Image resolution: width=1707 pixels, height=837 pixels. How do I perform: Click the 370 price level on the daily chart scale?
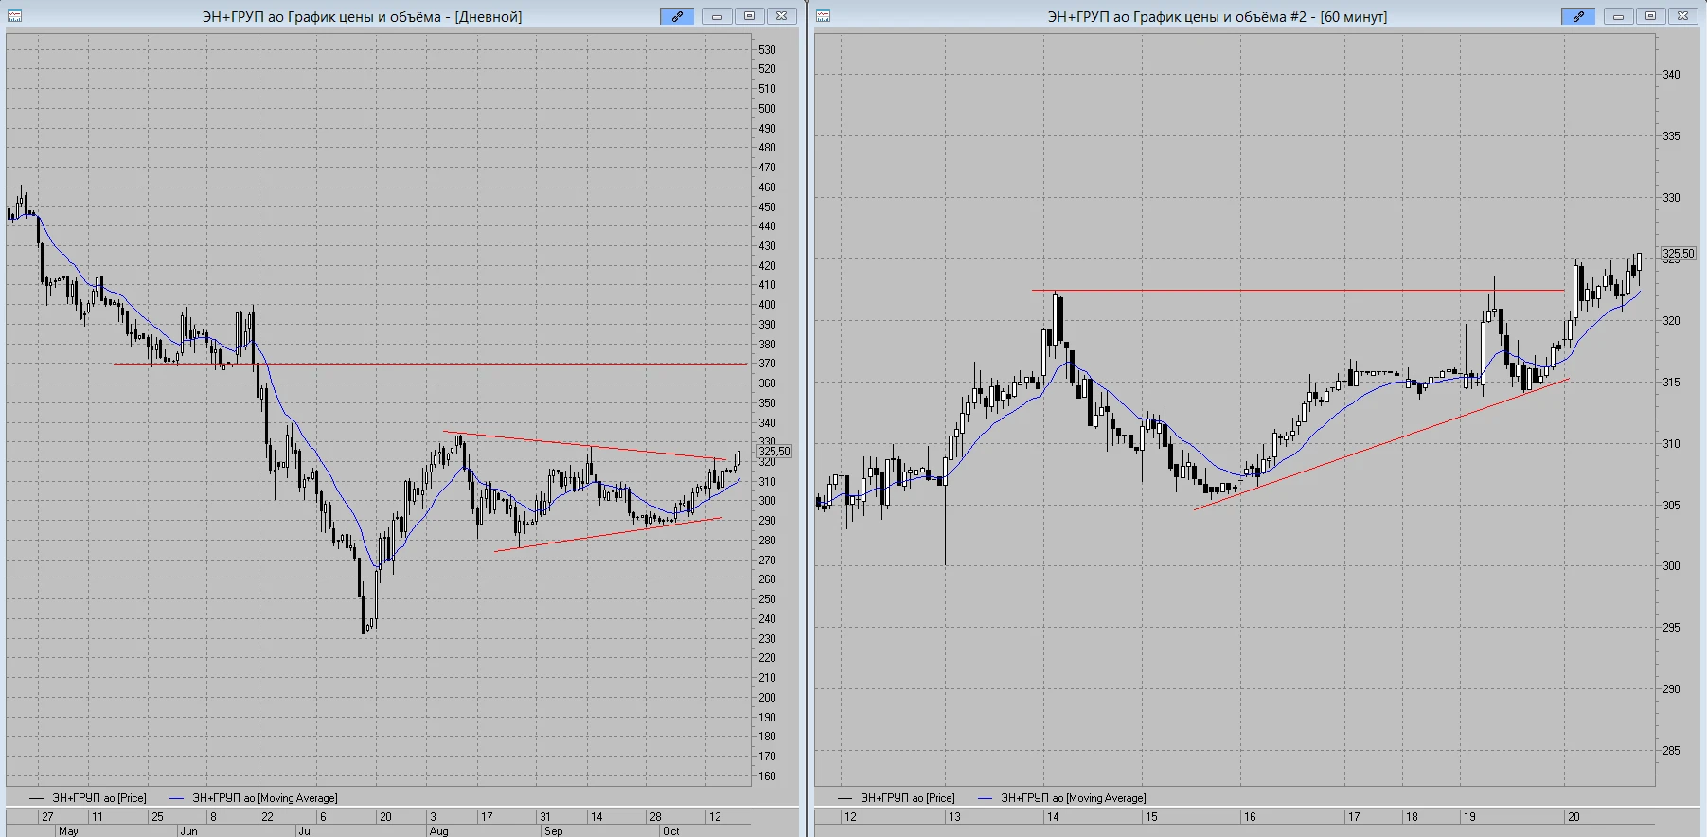tap(767, 364)
